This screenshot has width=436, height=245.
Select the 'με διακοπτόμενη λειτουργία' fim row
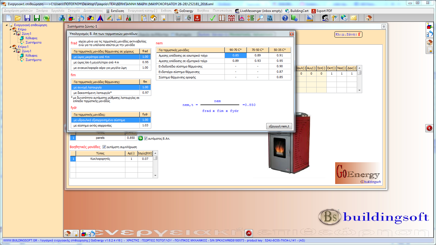[105, 93]
